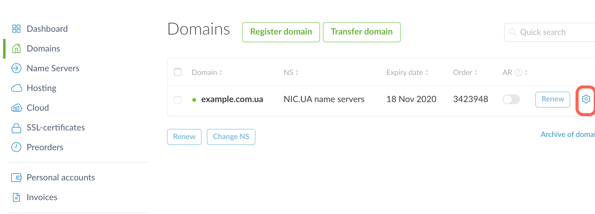This screenshot has width=595, height=214.
Task: Click the Transfer domain button
Action: 362,32
